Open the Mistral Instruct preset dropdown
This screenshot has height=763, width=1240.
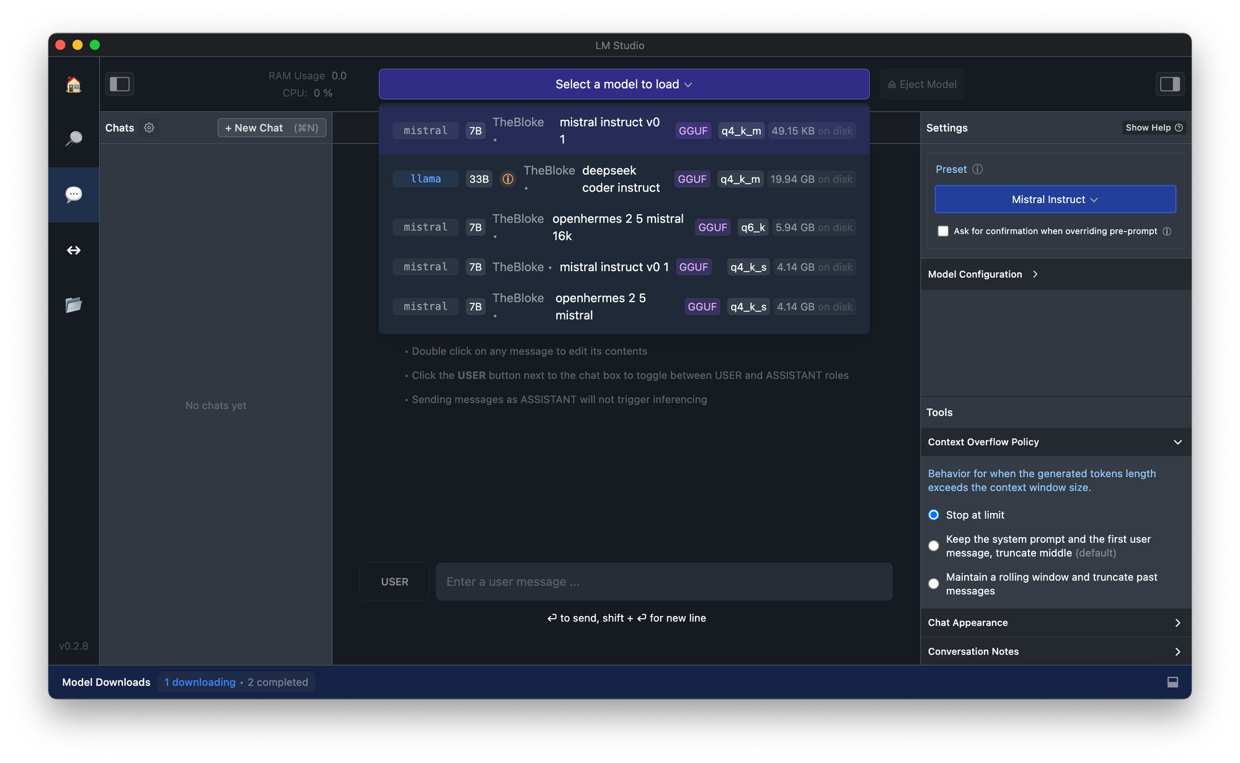click(1055, 200)
